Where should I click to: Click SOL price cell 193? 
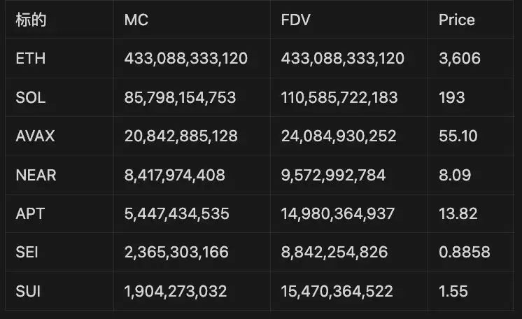pyautogui.click(x=451, y=98)
